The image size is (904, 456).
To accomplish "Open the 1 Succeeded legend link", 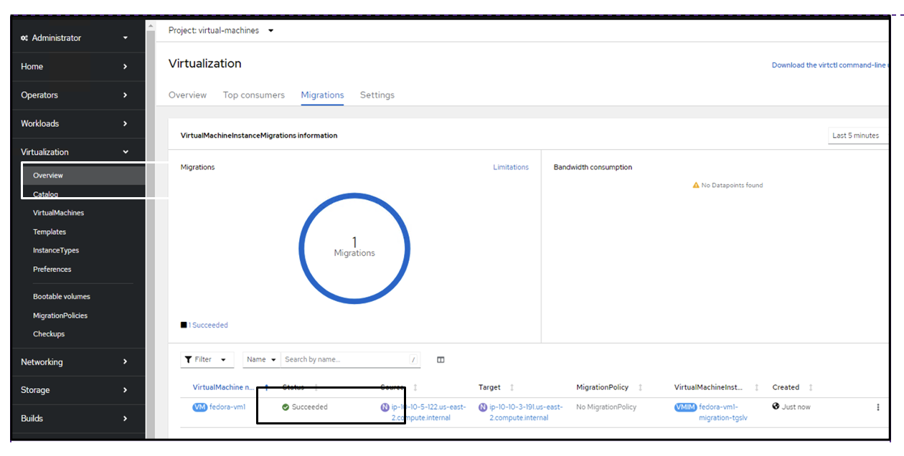I will coord(208,324).
